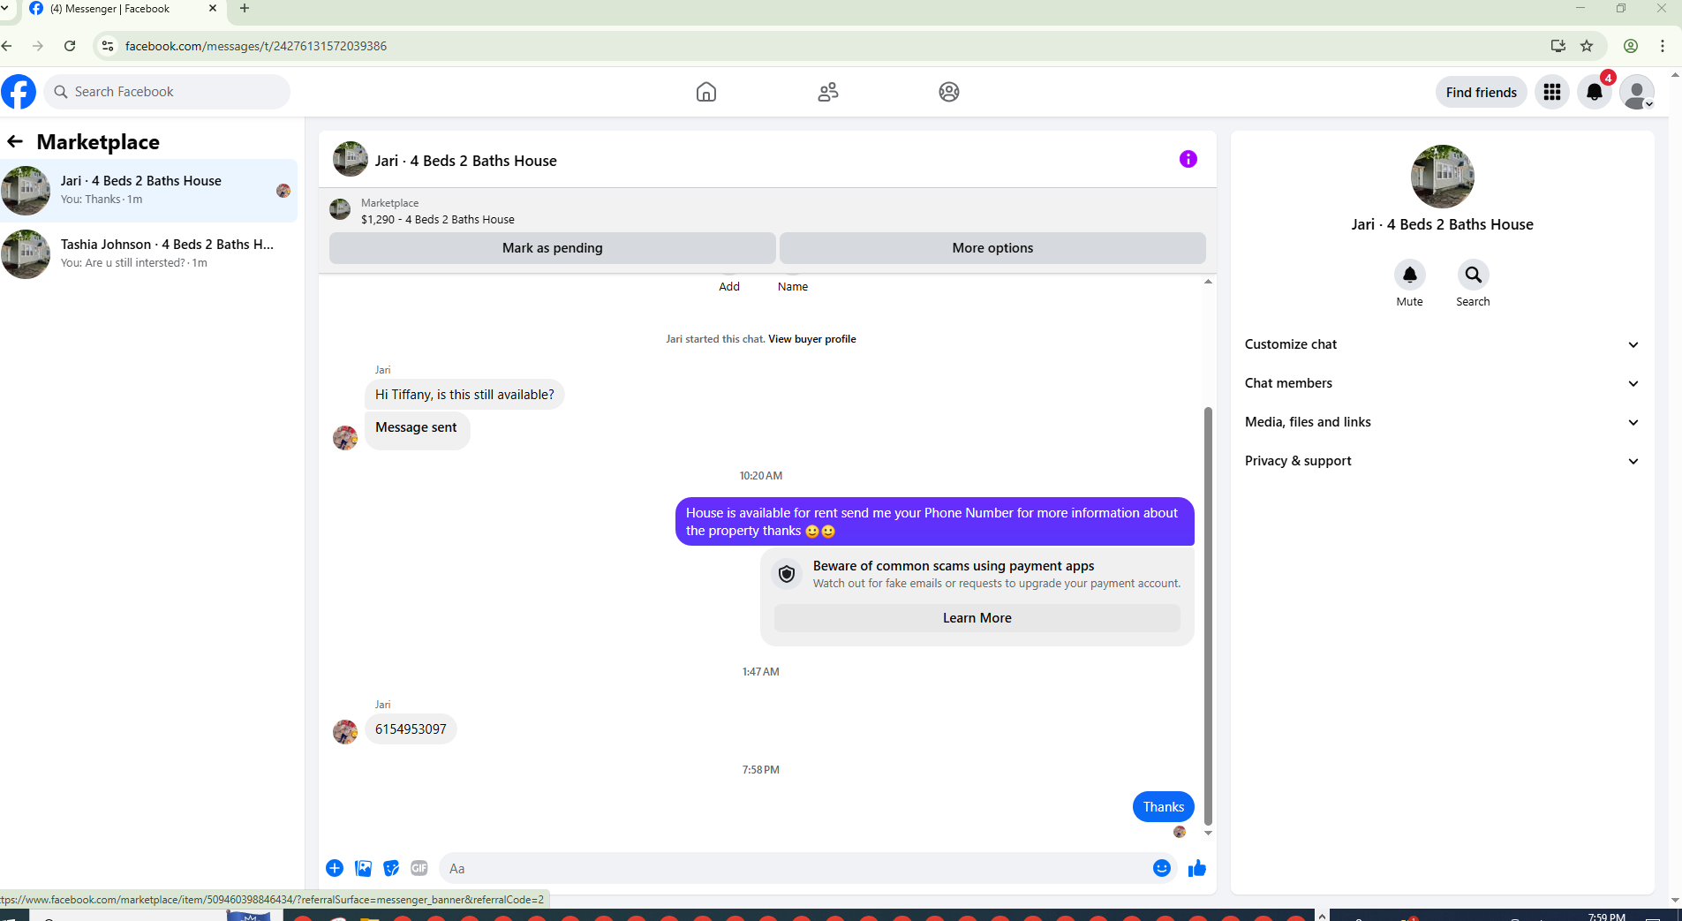Viewport: 1682px width, 921px height.
Task: Choose a GIF icon in composer
Action: pyautogui.click(x=419, y=868)
